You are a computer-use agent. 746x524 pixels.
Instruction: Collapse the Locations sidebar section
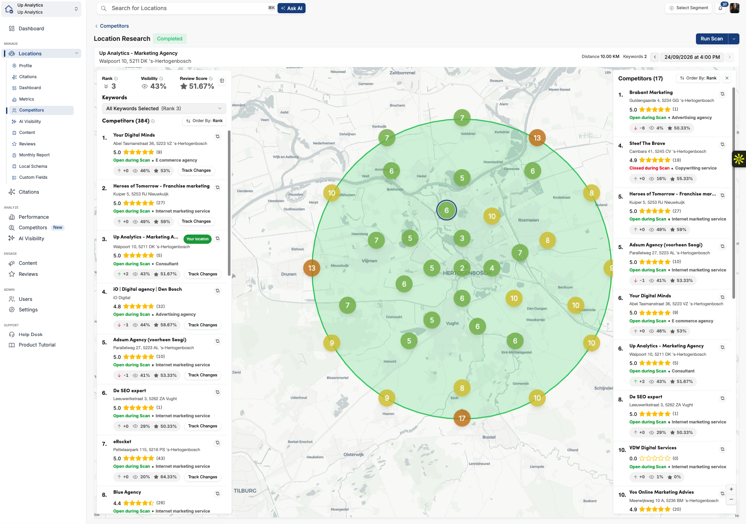77,54
